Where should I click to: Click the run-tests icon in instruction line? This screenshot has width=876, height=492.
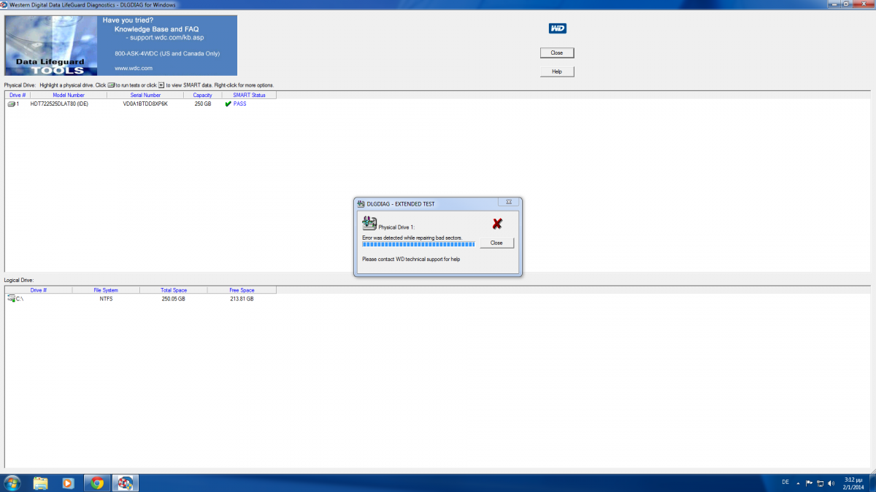112,85
